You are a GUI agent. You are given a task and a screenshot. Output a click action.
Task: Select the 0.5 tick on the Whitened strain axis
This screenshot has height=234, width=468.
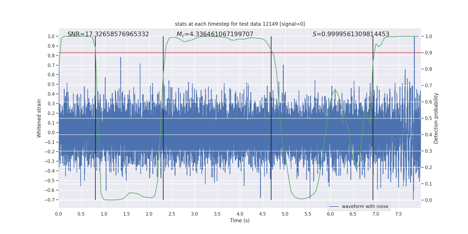pyautogui.click(x=51, y=84)
